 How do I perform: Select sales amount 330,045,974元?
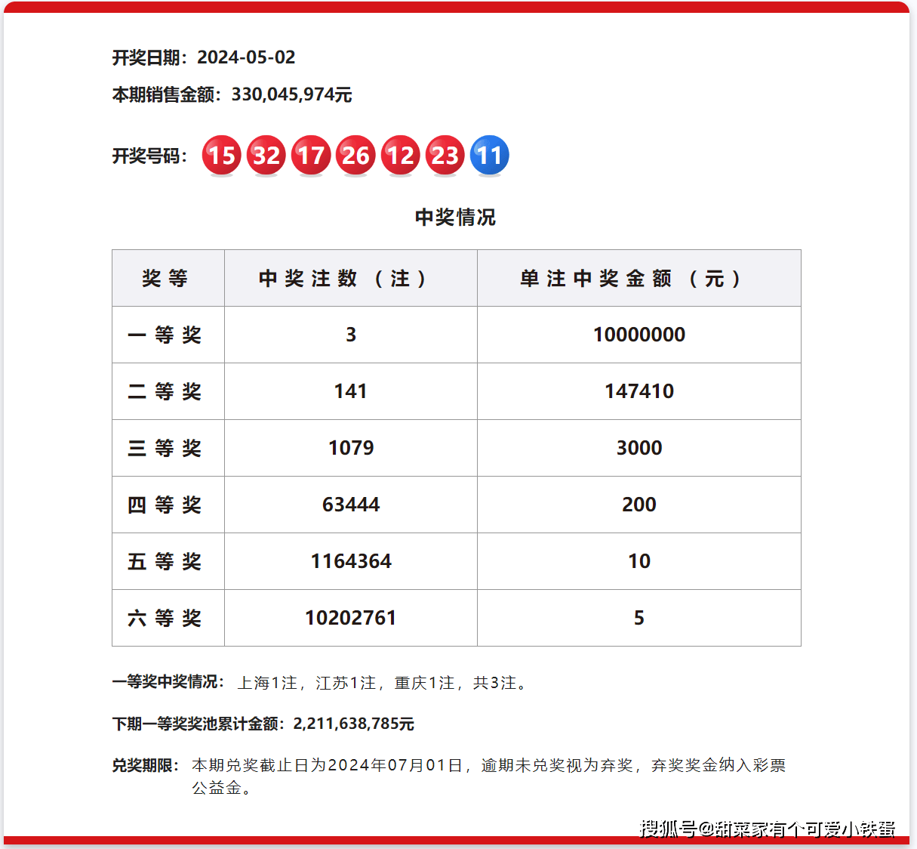(291, 94)
